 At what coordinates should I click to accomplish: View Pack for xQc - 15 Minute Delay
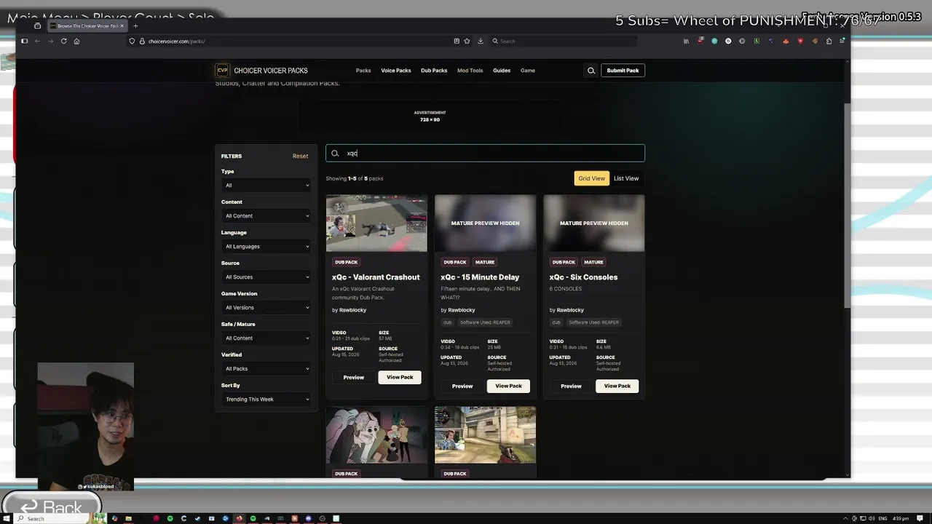click(x=508, y=386)
